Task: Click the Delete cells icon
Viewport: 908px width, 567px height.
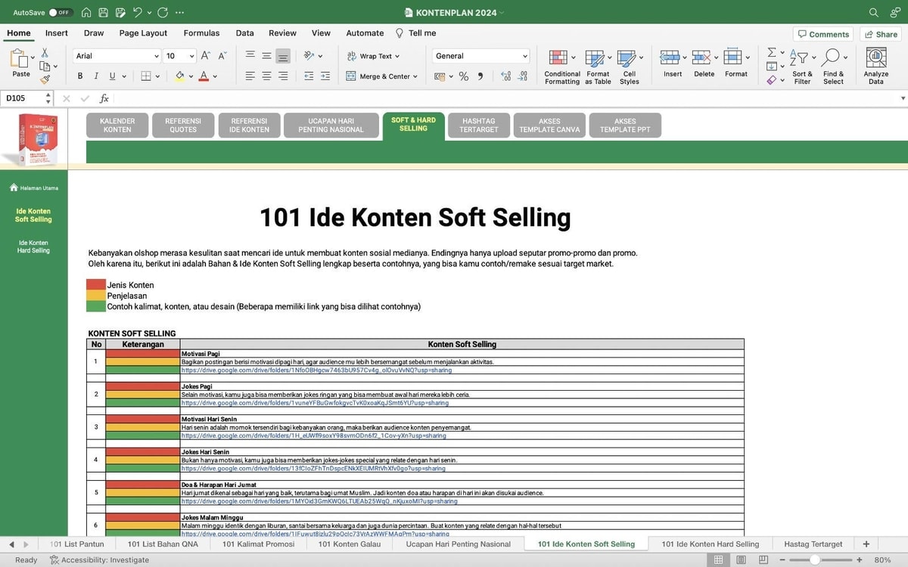Action: (x=701, y=57)
